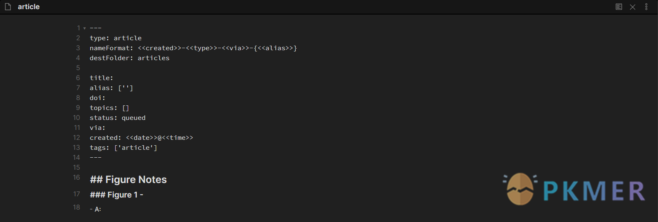The image size is (658, 222).
Task: Place cursor after empty title: field
Action: point(114,78)
